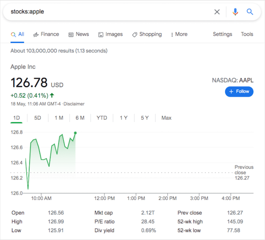Switch chart to 6 M range
Viewport: 265px width, 240px height.
[x=80, y=118]
